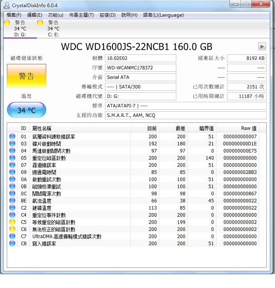
Task: Click blue status icon for attribute BE
Action: click(x=12, y=200)
